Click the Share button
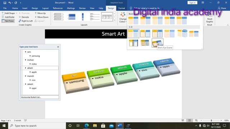 click(222, 8)
